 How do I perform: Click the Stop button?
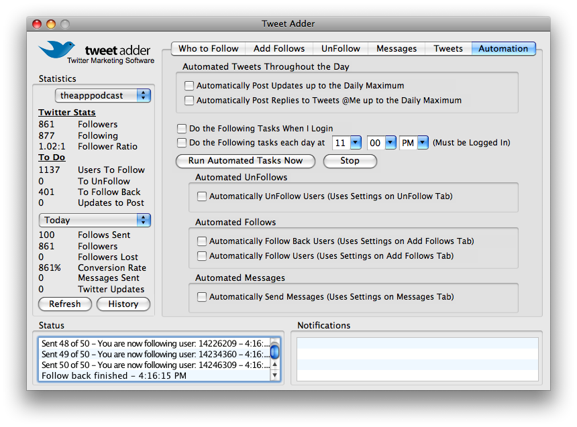pyautogui.click(x=350, y=161)
